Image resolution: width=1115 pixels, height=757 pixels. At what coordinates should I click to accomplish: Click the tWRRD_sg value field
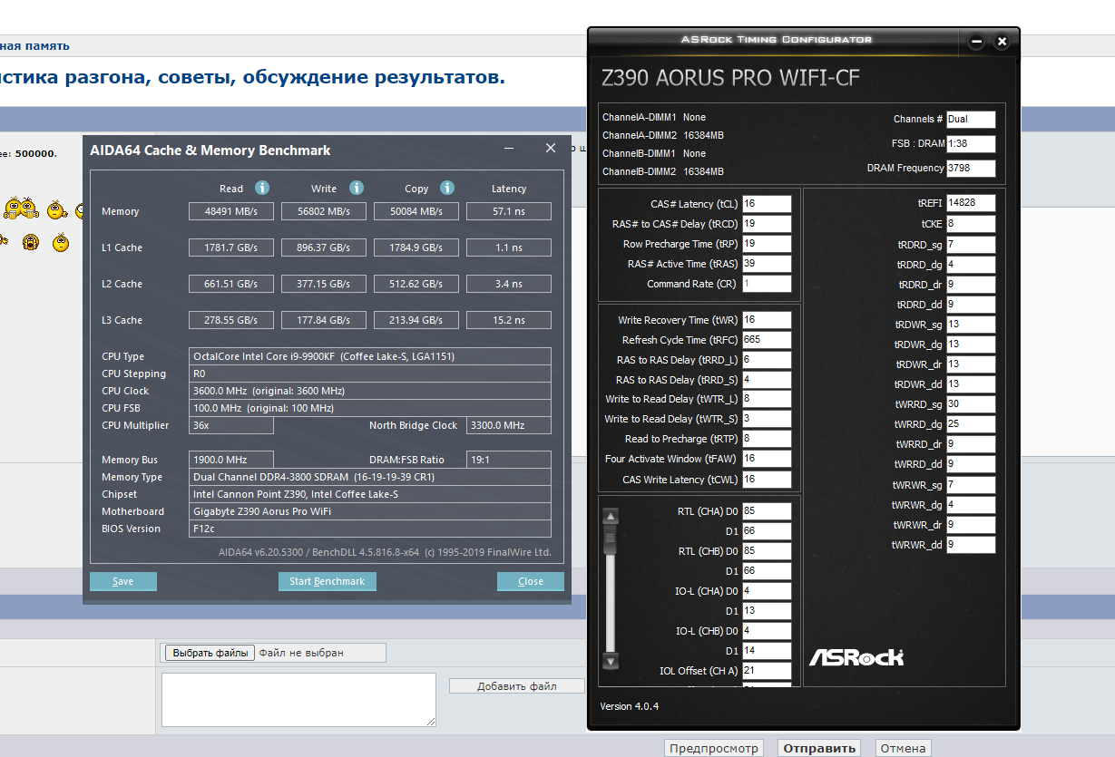pyautogui.click(x=971, y=404)
